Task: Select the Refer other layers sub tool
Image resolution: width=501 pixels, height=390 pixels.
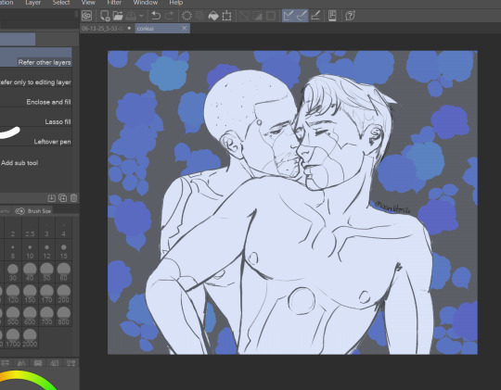Action: click(x=36, y=57)
